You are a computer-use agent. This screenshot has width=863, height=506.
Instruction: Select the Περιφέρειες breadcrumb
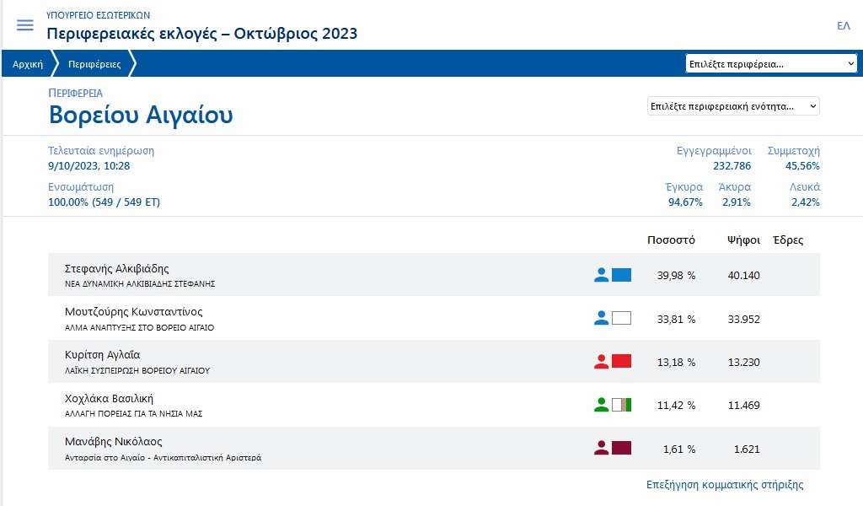(94, 64)
